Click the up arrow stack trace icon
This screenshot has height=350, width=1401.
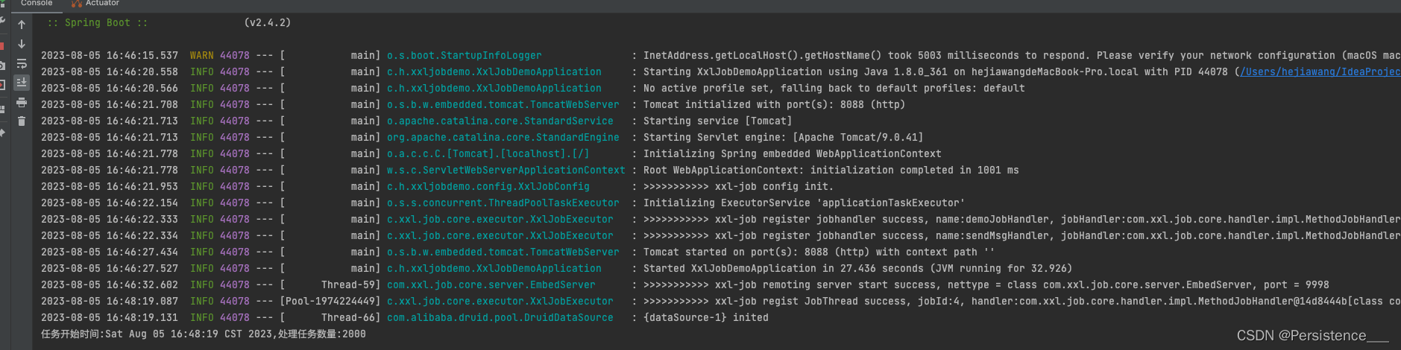pyautogui.click(x=22, y=25)
